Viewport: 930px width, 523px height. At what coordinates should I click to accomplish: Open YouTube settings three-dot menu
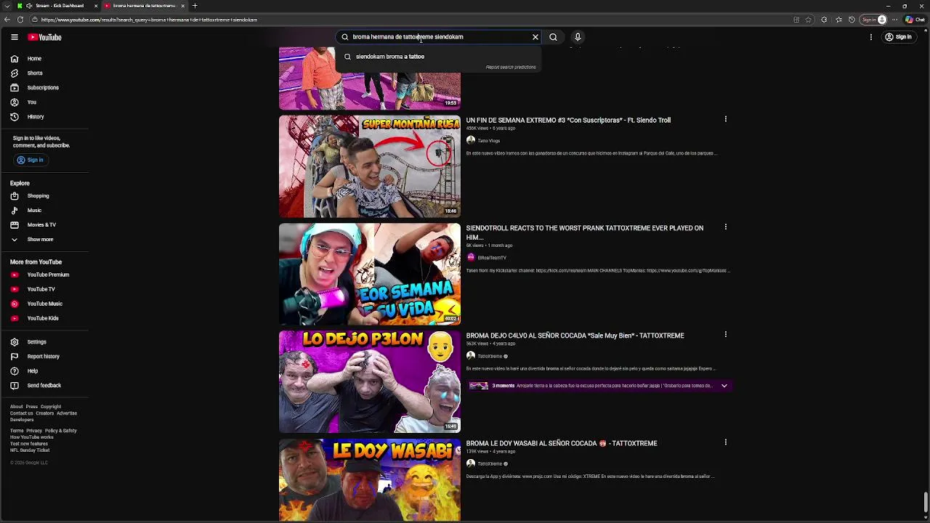pyautogui.click(x=870, y=37)
